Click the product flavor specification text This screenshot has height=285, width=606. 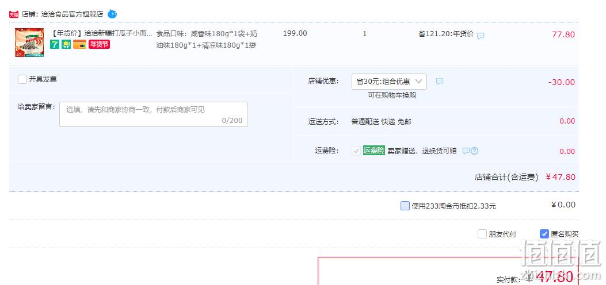coord(207,39)
